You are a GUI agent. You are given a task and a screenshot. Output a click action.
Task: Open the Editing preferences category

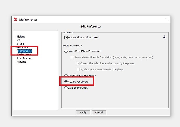pyautogui.click(x=21, y=37)
